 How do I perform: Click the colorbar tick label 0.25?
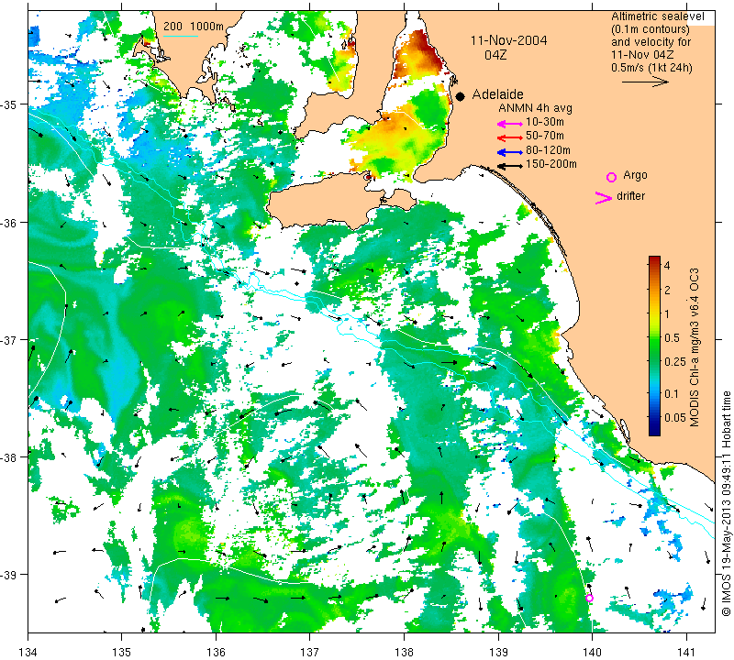[675, 361]
